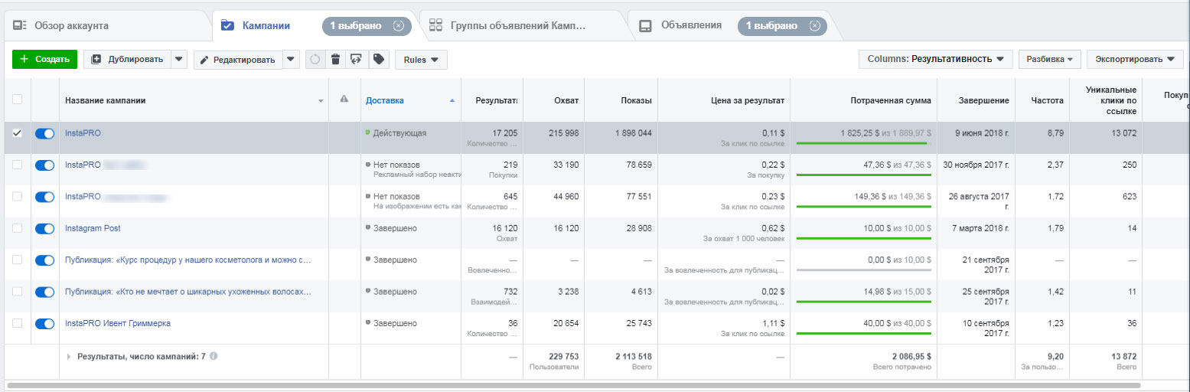1190x392 pixels.
Task: Open the «Курс процедур у нашего косметолога» publication link
Action: (188, 260)
